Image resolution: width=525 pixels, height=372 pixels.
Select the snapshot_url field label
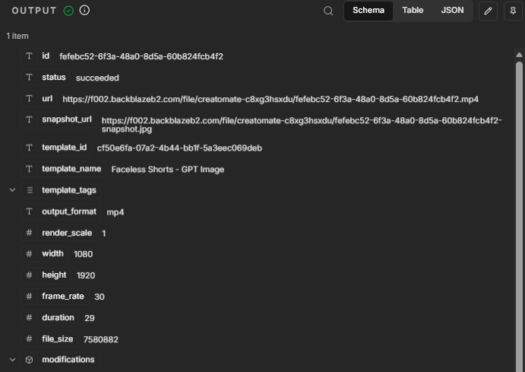pos(67,119)
